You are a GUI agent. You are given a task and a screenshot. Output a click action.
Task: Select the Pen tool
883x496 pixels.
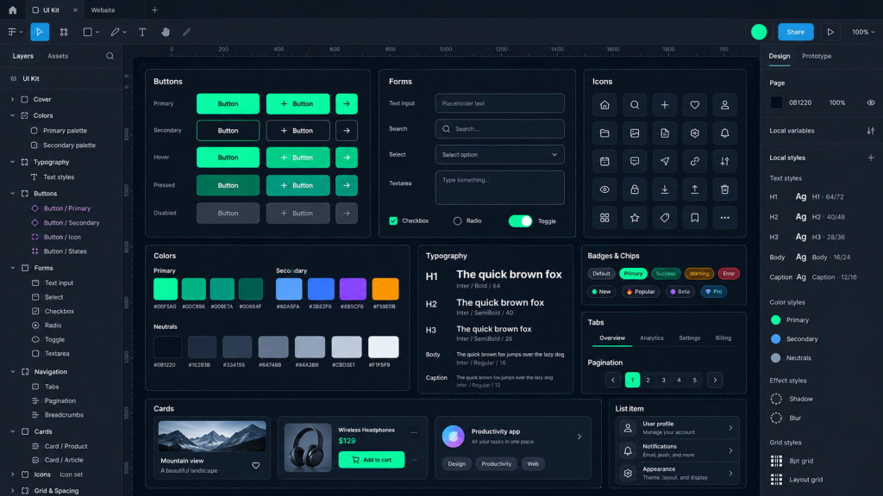(115, 32)
